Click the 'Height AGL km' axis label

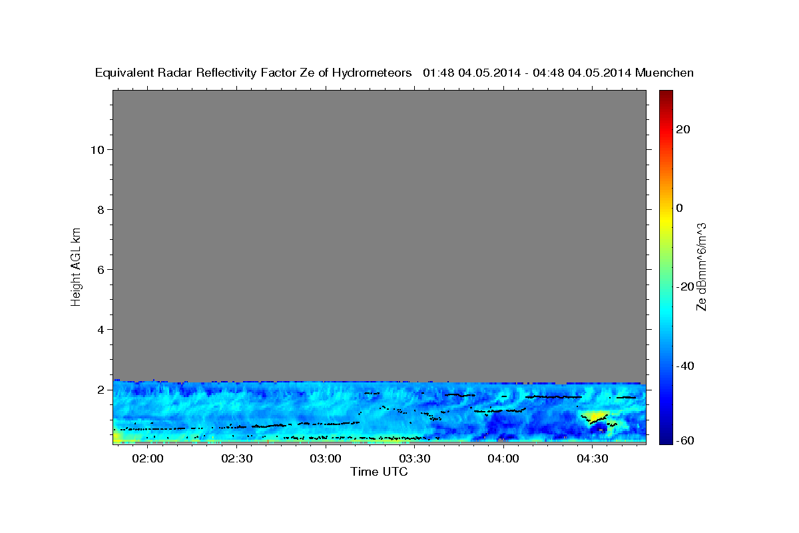pyautogui.click(x=76, y=266)
